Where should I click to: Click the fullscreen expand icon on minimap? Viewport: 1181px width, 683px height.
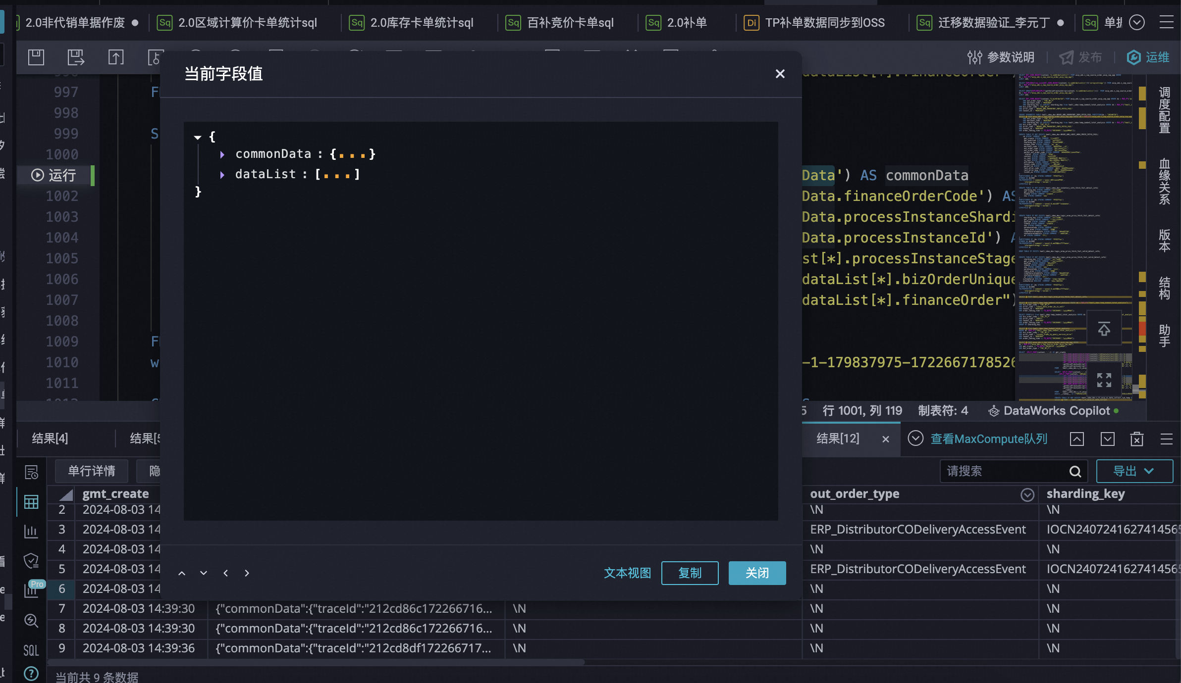coord(1104,380)
